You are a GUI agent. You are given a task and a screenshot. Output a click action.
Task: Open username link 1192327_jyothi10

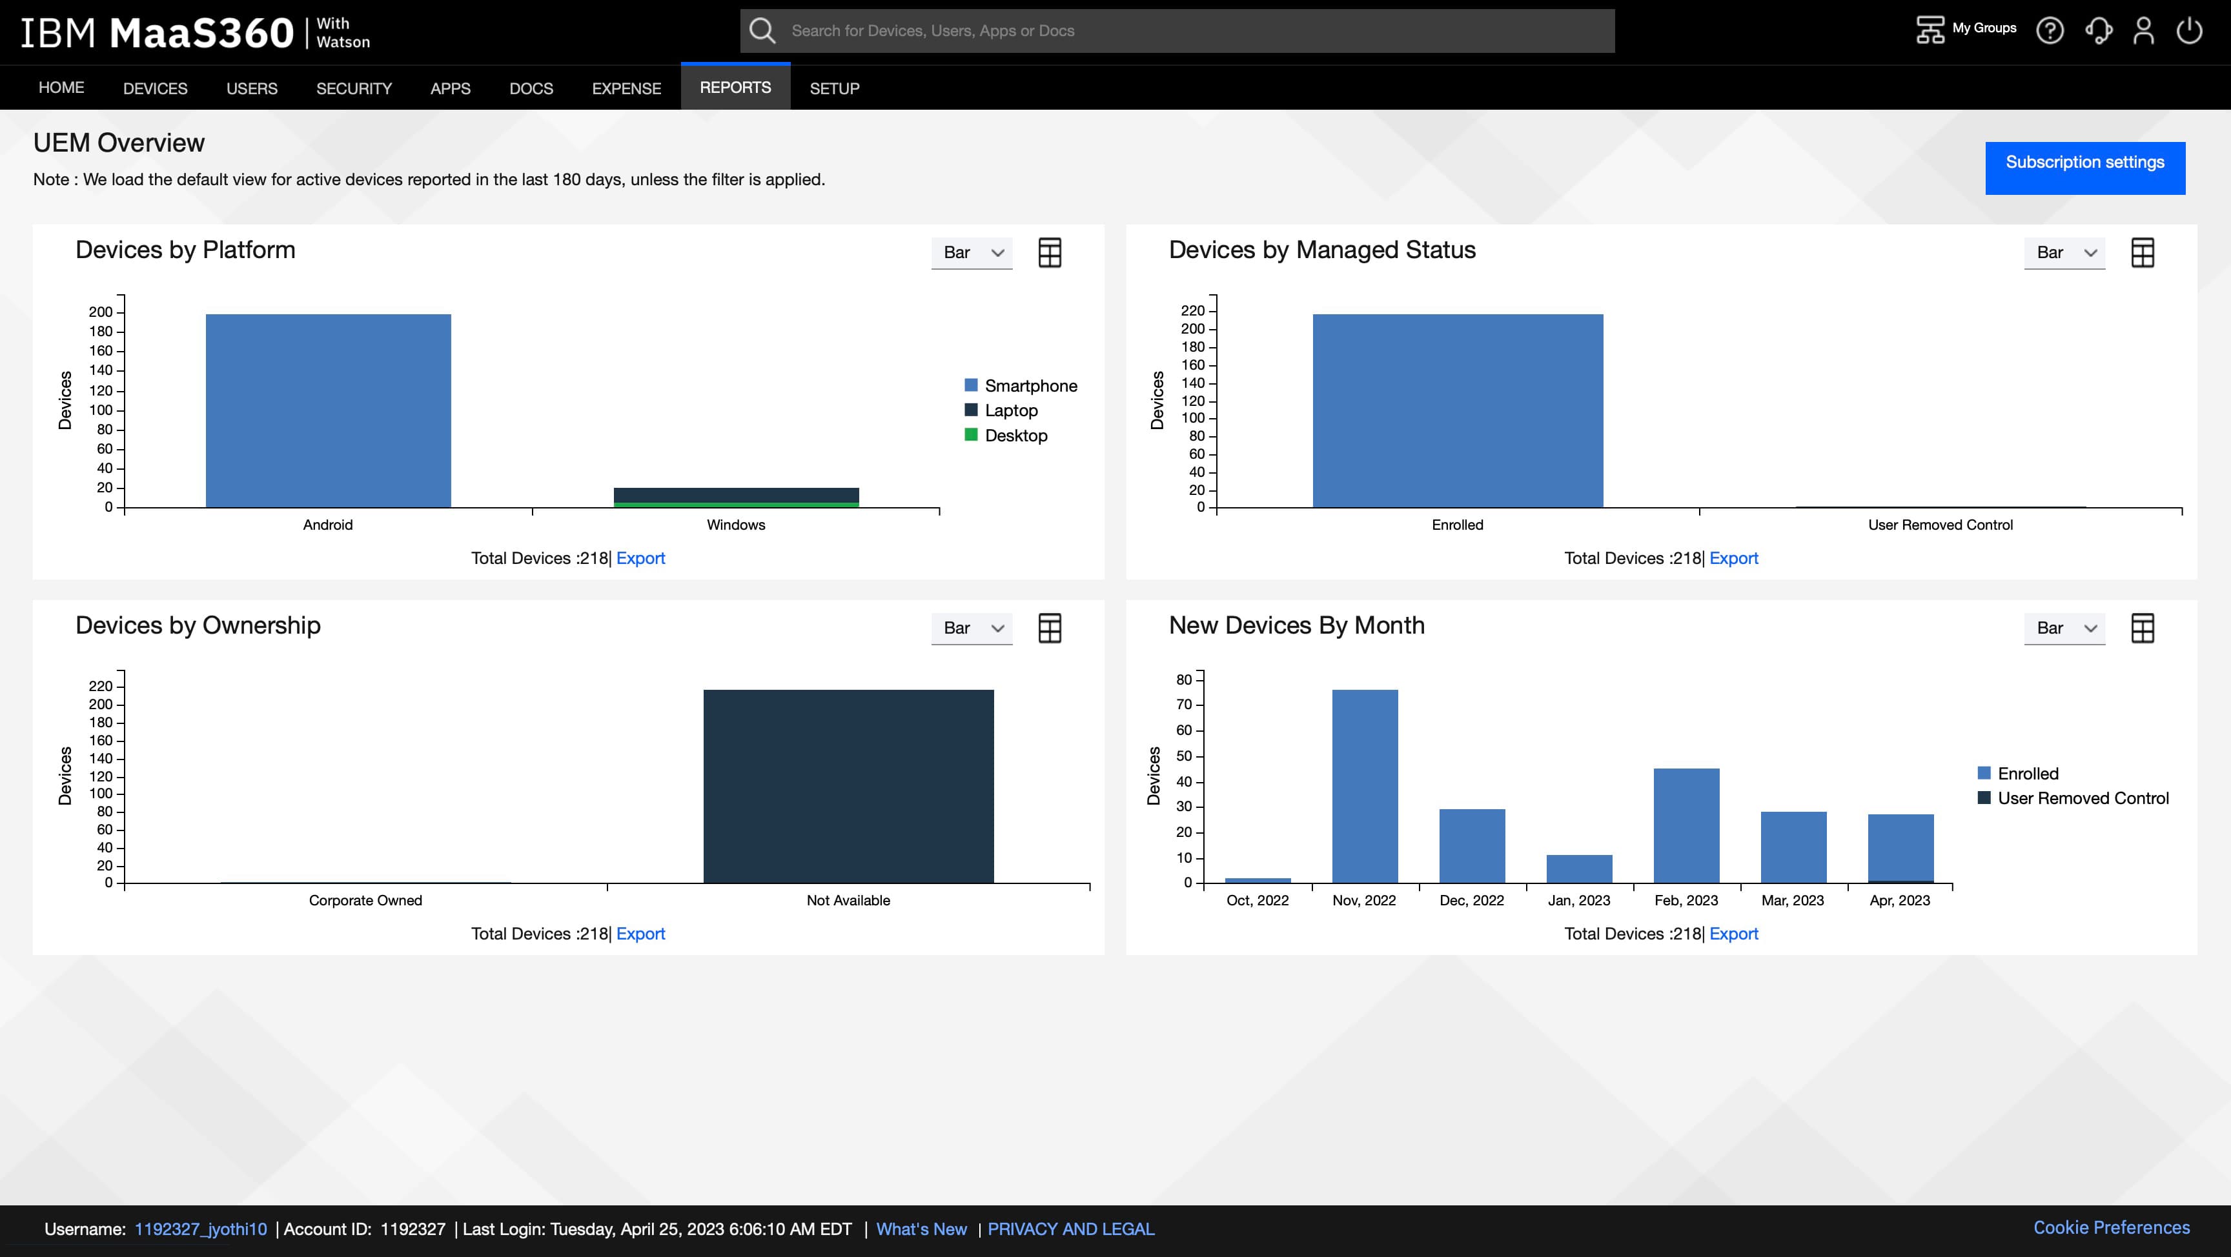(x=201, y=1229)
